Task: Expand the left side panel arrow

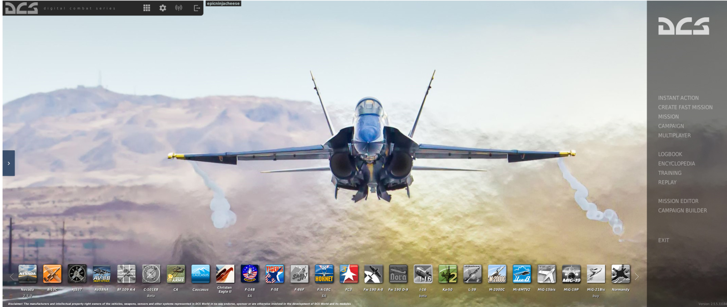Action: [9, 163]
